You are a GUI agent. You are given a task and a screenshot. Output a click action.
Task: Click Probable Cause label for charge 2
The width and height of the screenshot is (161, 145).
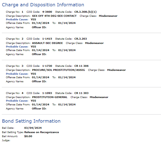coord(17,46)
